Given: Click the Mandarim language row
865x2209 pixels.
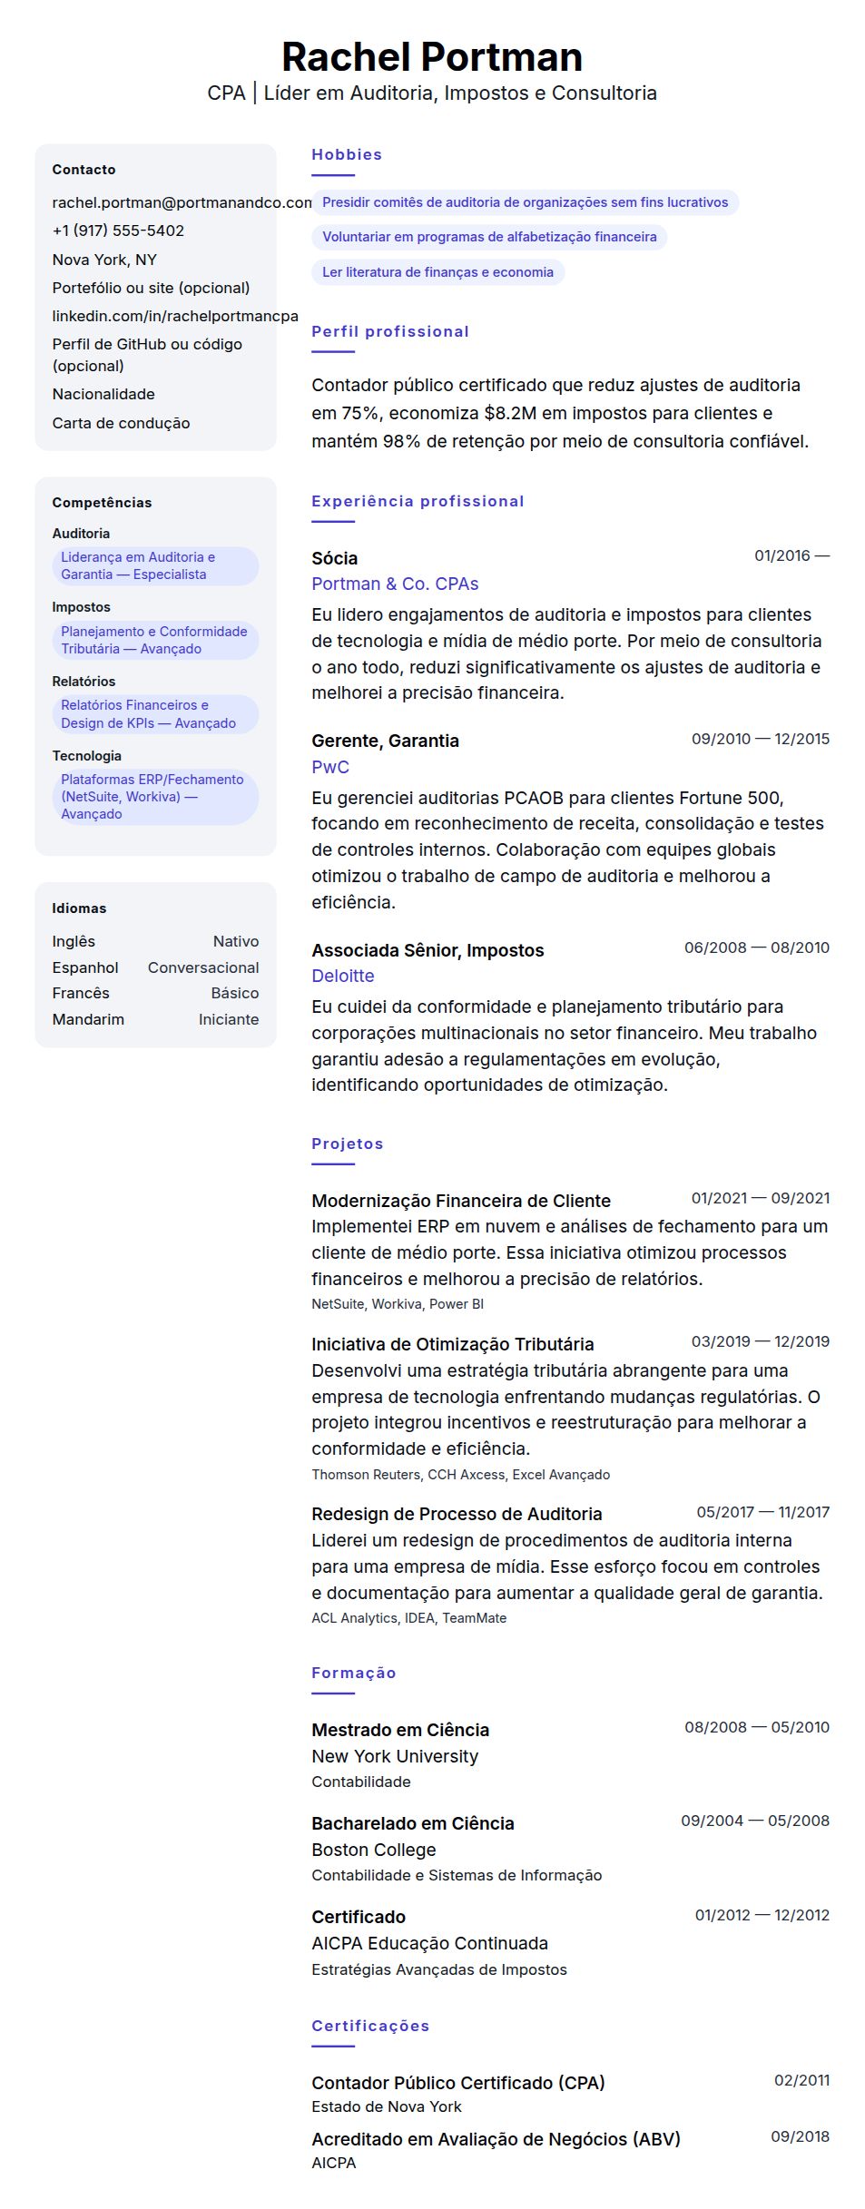Looking at the screenshot, I should [155, 1020].
